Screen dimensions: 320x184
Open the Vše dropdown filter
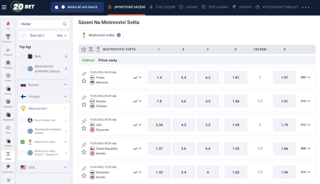tap(62, 35)
